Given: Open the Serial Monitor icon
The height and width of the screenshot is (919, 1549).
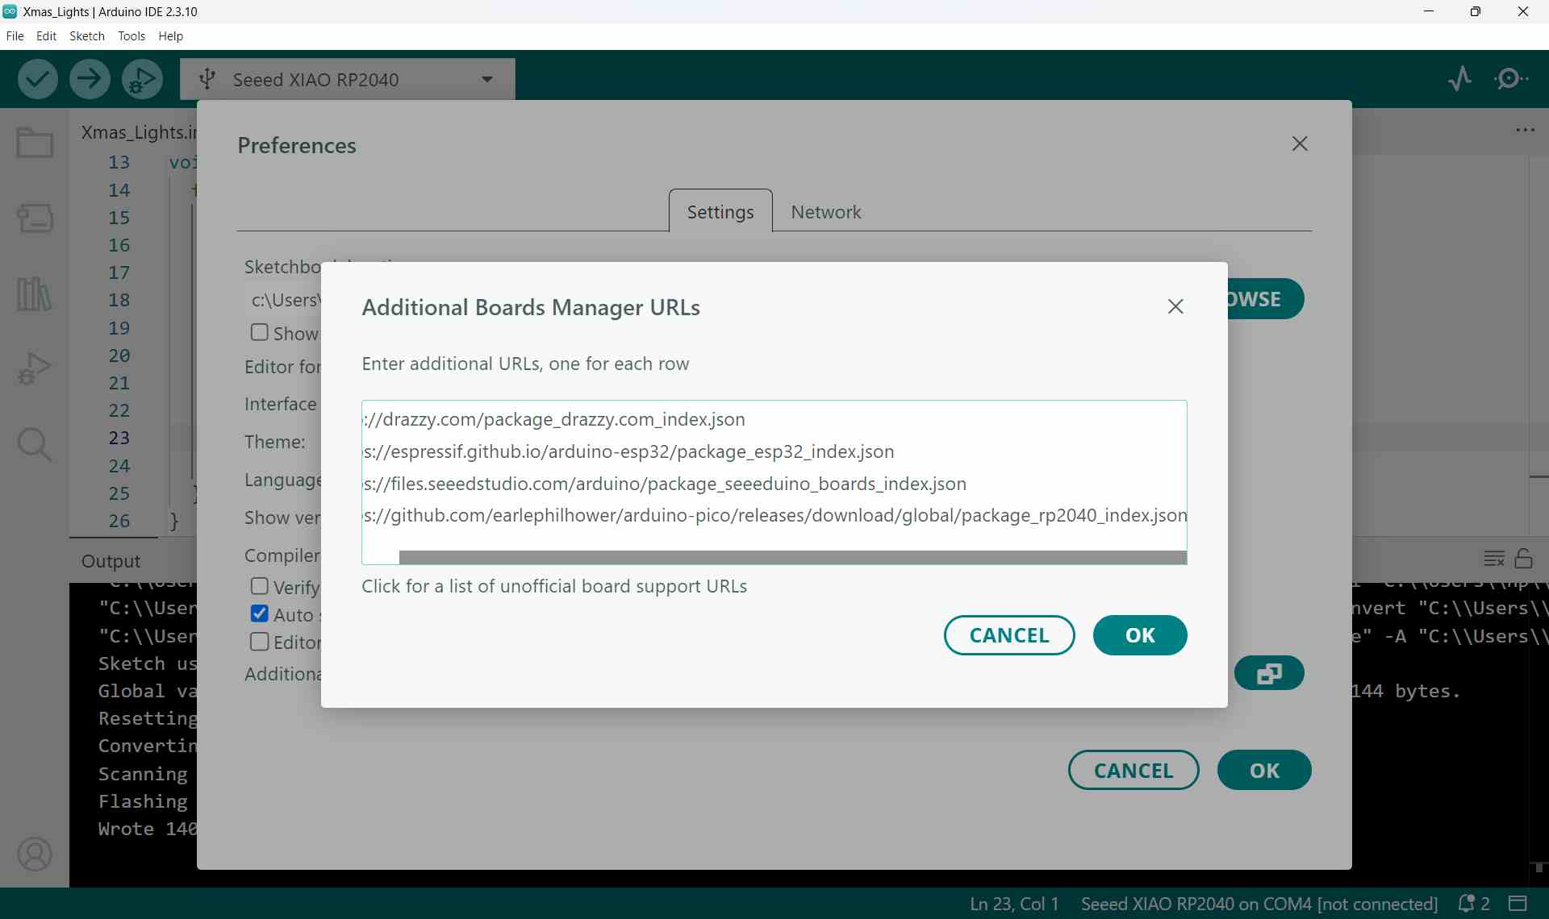Looking at the screenshot, I should click(x=1510, y=79).
